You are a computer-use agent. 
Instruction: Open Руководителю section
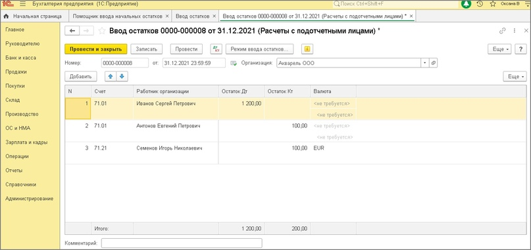pos(22,43)
